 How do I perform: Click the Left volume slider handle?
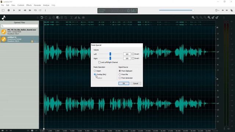[110, 54]
